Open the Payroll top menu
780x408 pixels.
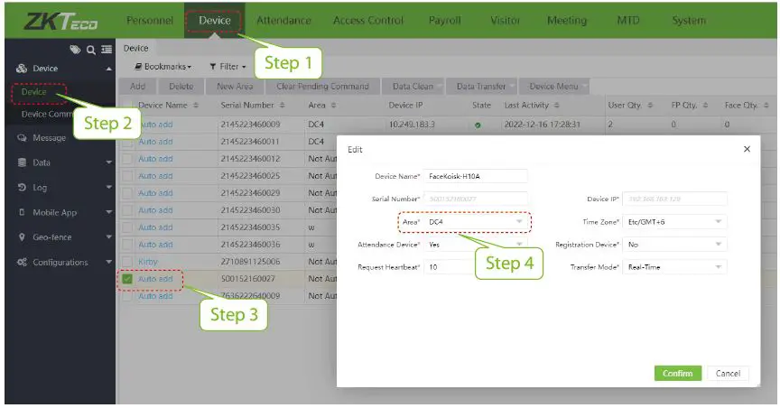[445, 21]
